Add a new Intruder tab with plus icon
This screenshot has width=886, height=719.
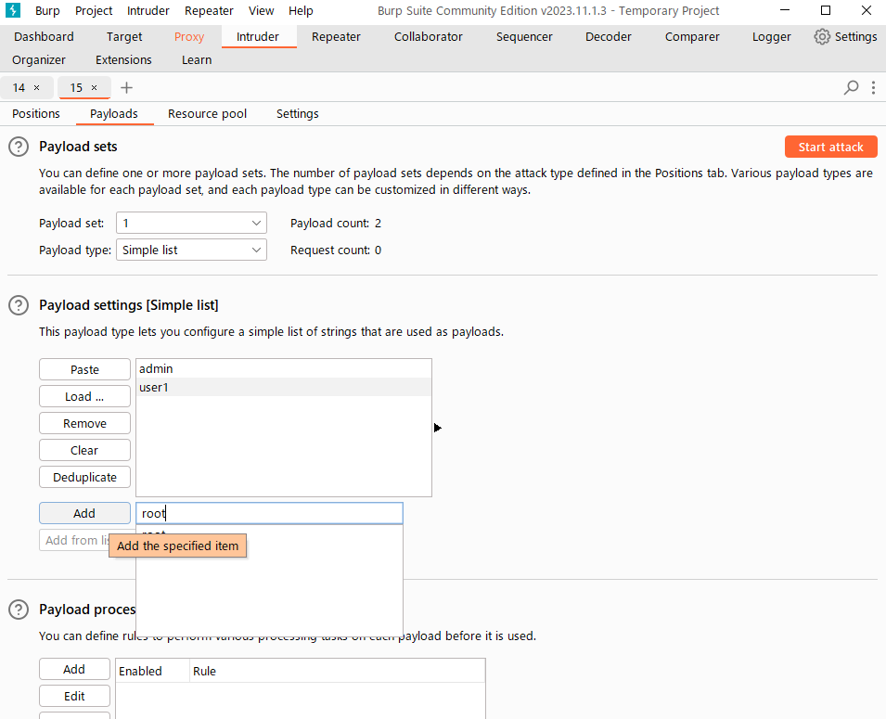pos(126,87)
